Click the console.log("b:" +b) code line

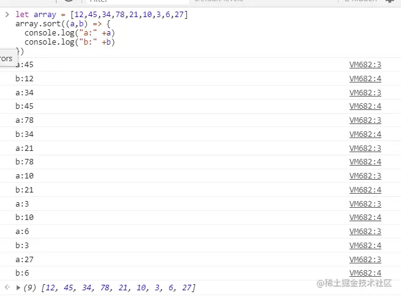(x=70, y=42)
